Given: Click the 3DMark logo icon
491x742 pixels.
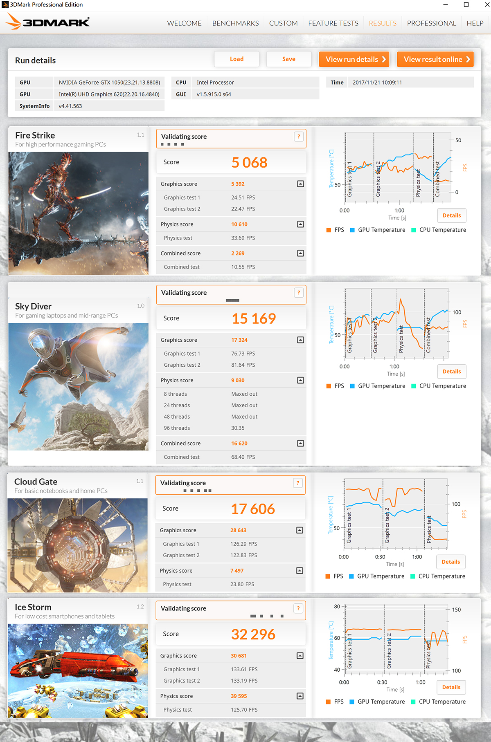Looking at the screenshot, I should click(x=48, y=22).
